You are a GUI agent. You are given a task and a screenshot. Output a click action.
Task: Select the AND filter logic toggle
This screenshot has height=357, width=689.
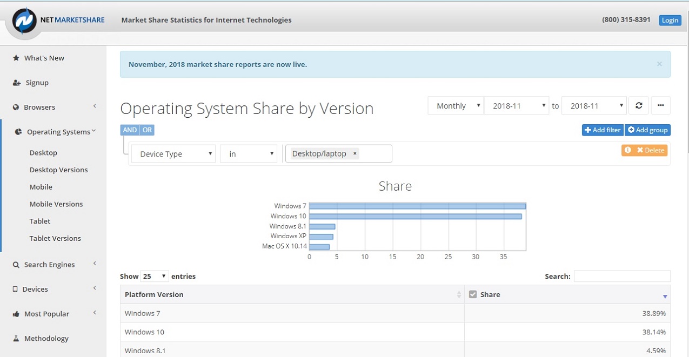(x=130, y=130)
